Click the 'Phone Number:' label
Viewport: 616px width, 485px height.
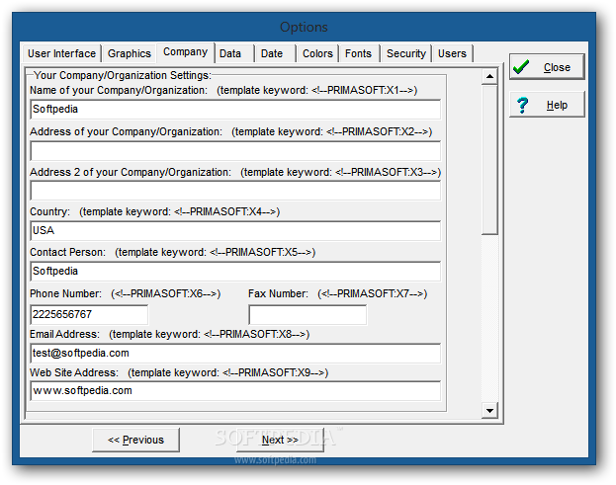click(65, 294)
